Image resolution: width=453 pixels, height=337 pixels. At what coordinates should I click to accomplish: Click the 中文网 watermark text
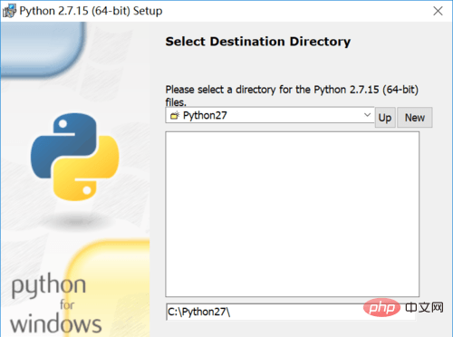point(424,308)
